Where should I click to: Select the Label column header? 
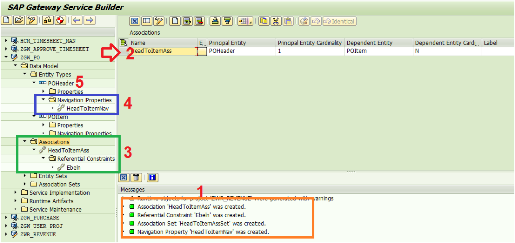click(498, 43)
